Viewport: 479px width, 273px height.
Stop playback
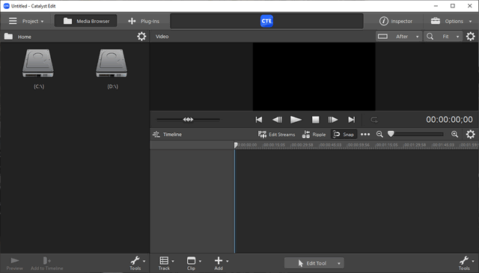[x=316, y=120]
